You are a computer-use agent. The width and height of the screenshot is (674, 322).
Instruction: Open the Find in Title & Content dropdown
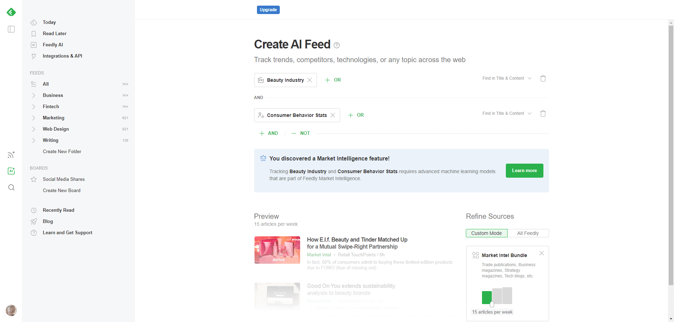pos(507,78)
